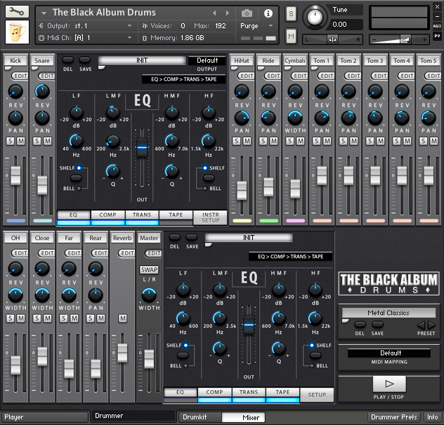Viewport: 444px width, 425px height.
Task: Open the Purge dropdown menu
Action: tap(256, 26)
